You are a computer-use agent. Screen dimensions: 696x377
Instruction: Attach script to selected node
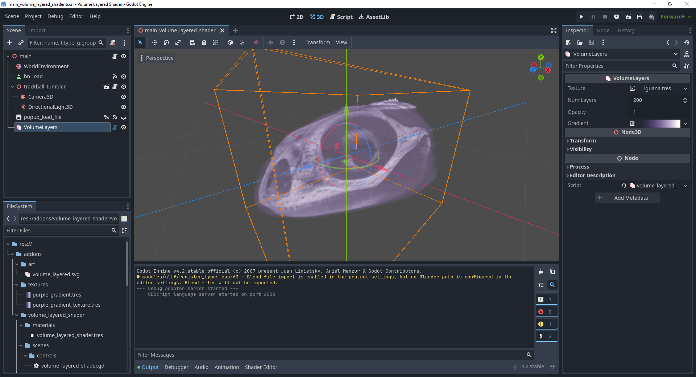click(x=113, y=43)
